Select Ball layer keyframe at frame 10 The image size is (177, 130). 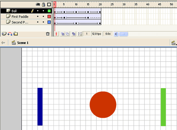[x=76, y=12]
